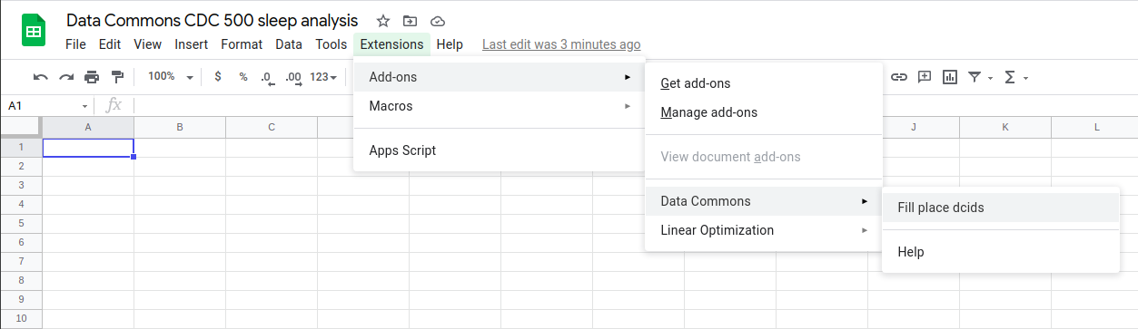The image size is (1138, 329).
Task: Expand the Linear Optimization submenu
Action: 763,230
